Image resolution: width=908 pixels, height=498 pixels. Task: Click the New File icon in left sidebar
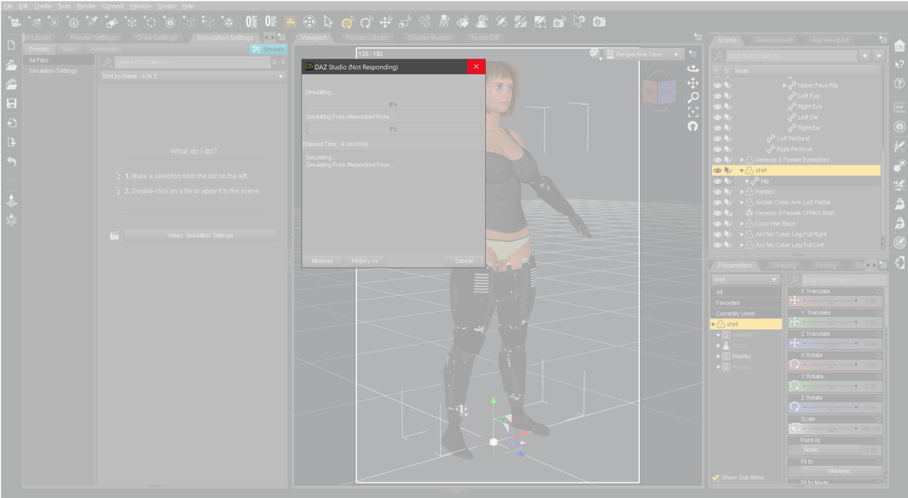click(11, 45)
